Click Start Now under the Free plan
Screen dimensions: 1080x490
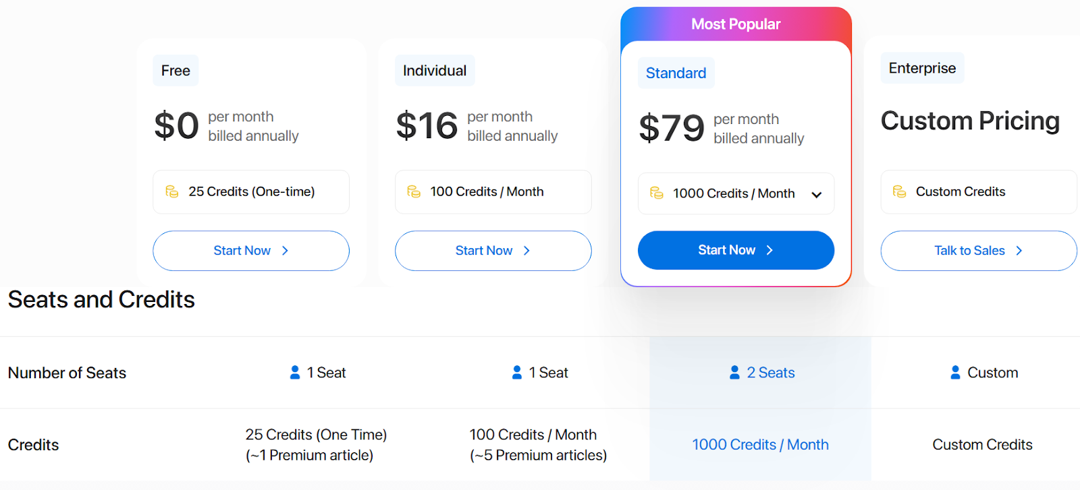(x=250, y=250)
